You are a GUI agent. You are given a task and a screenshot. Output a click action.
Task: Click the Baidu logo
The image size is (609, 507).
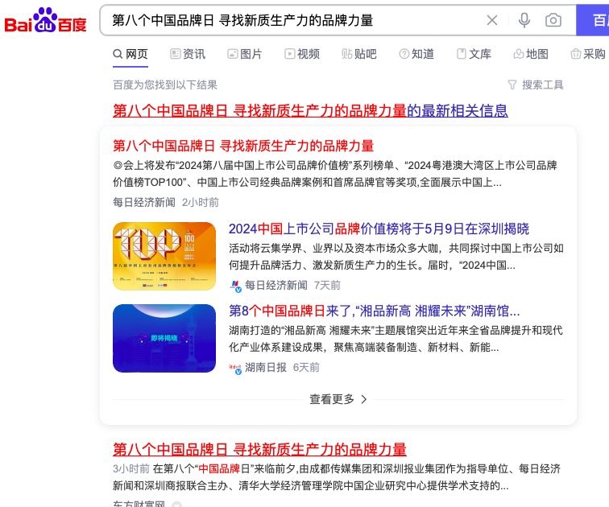[x=45, y=20]
